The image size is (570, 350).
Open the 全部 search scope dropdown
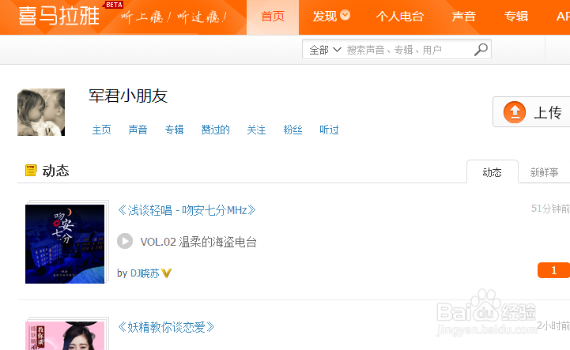[x=325, y=50]
